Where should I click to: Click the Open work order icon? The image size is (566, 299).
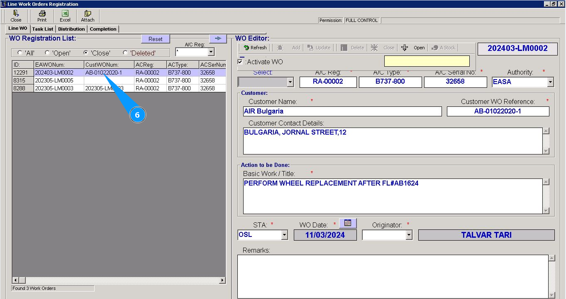[x=405, y=48]
